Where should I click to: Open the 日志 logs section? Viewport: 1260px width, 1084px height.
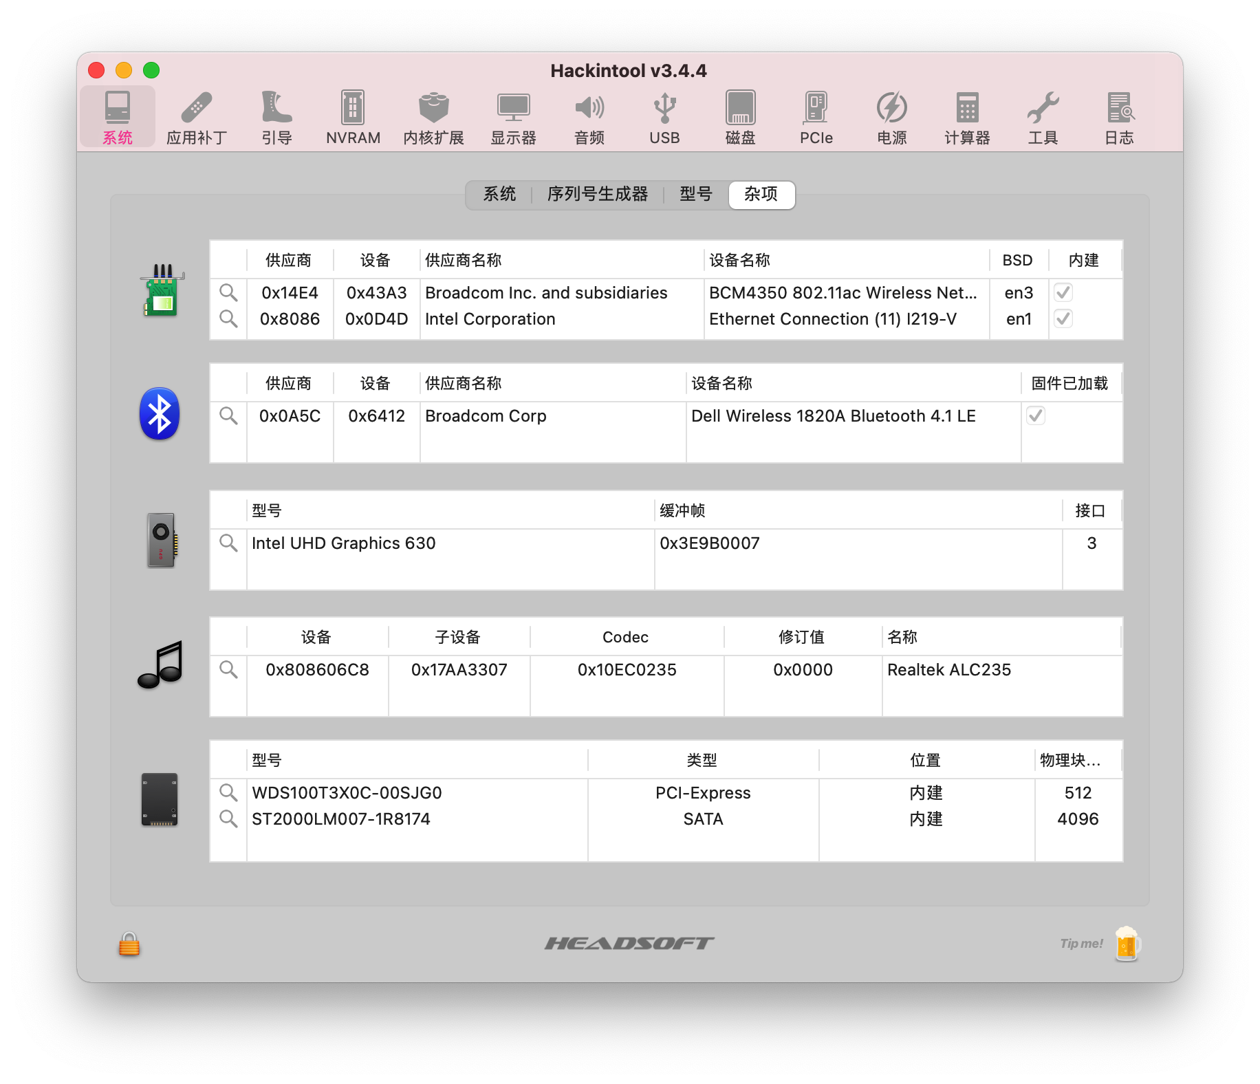click(x=1119, y=118)
